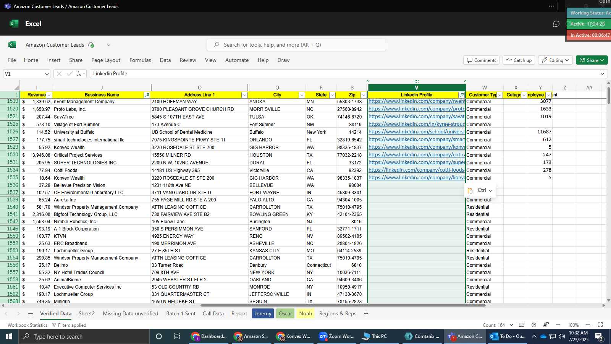Open the comments chat icon in header

click(556, 24)
